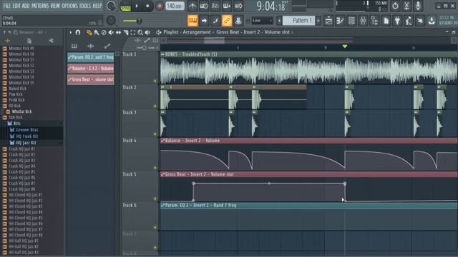The image size is (458, 257).
Task: Click the green horizontal slider handle
Action: coord(139,21)
